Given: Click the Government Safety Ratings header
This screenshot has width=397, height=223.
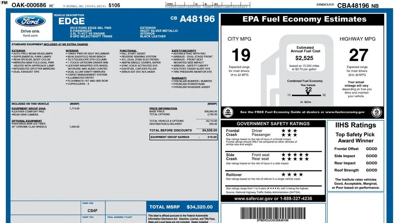Looking at the screenshot, I should pyautogui.click(x=273, y=124).
